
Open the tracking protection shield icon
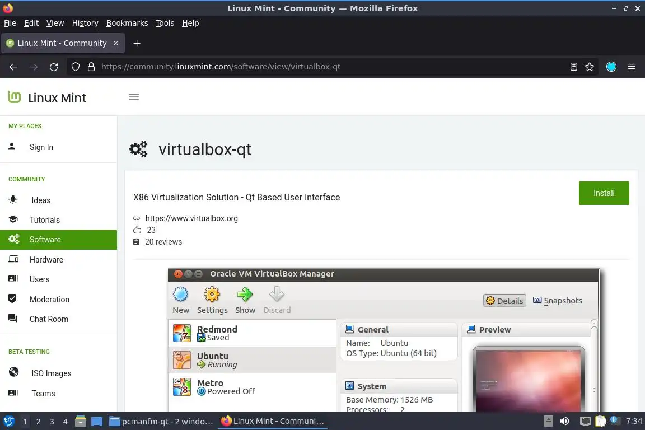click(76, 67)
